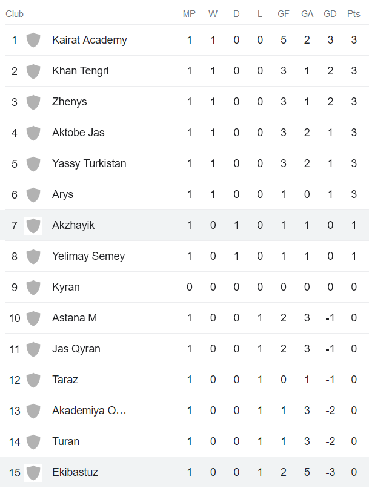Viewport: 369px width, 488px height.
Task: Expand the truncated Akademiya O… club name
Action: click(x=90, y=411)
